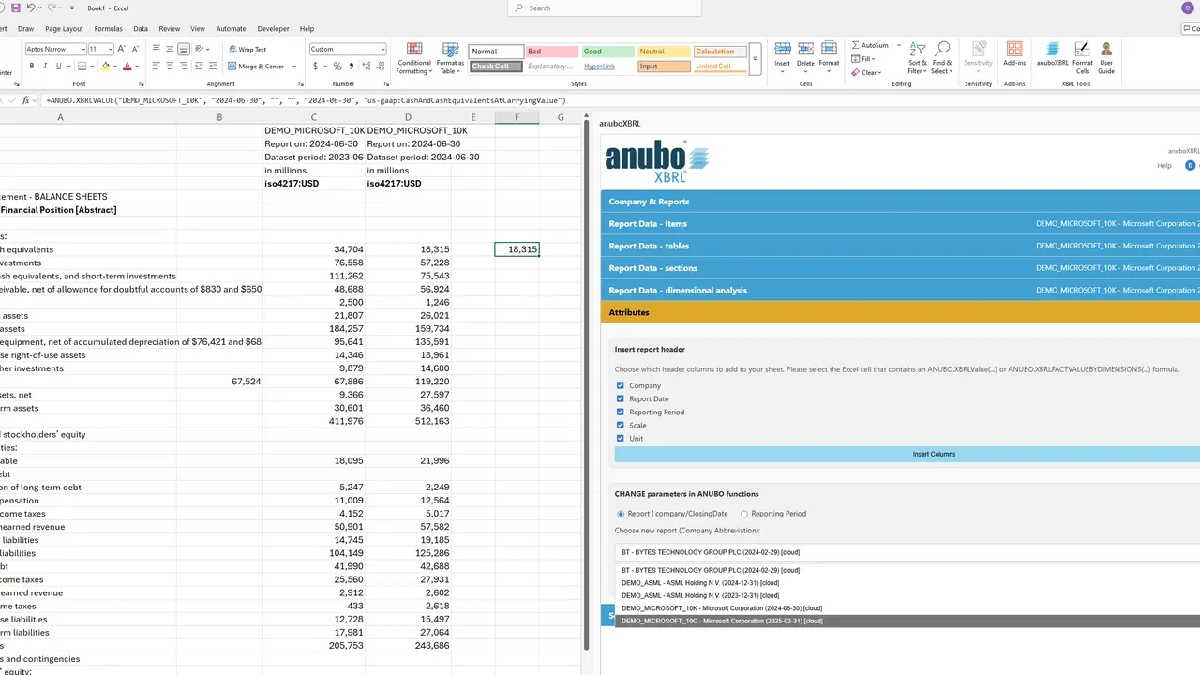Image resolution: width=1200 pixels, height=675 pixels.
Task: Open Merge & Center dropdown arrow
Action: click(293, 67)
